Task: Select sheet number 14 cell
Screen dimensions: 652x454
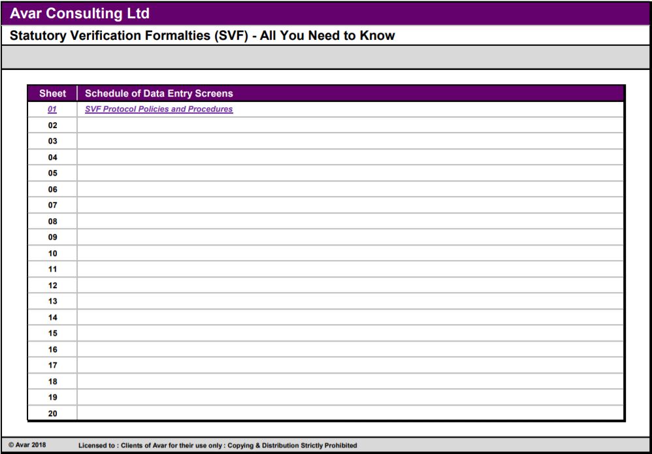Action: click(52, 317)
